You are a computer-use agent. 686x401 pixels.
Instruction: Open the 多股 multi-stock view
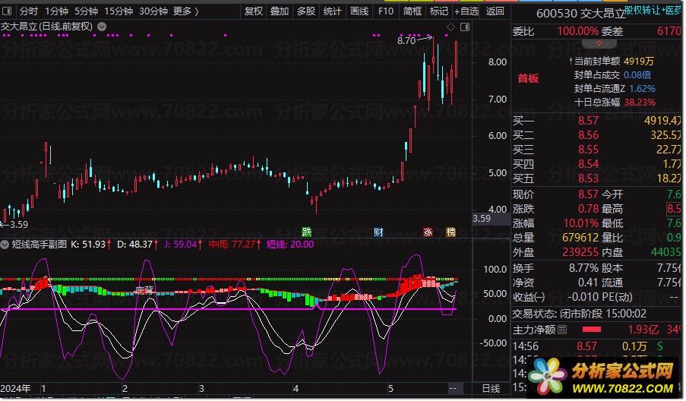coord(306,11)
